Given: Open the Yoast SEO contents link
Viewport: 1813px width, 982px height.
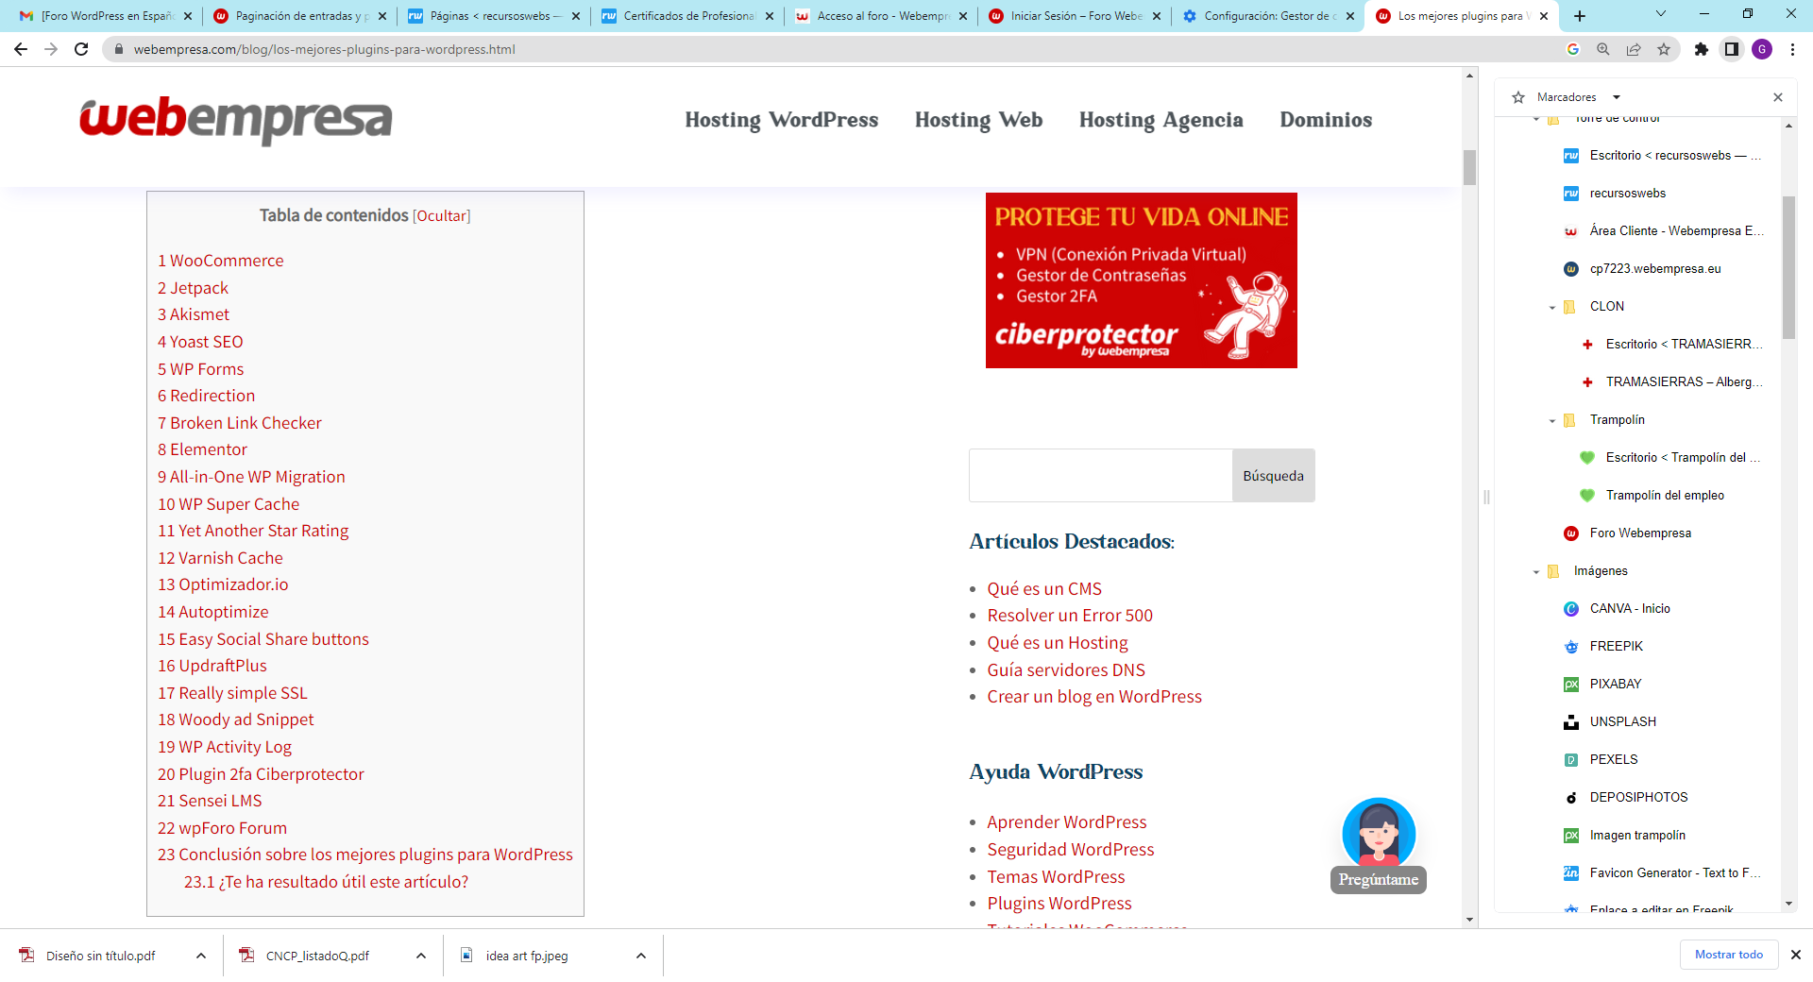Looking at the screenshot, I should tap(200, 342).
